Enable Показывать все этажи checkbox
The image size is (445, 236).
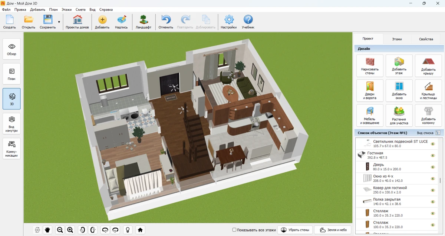pos(234,230)
